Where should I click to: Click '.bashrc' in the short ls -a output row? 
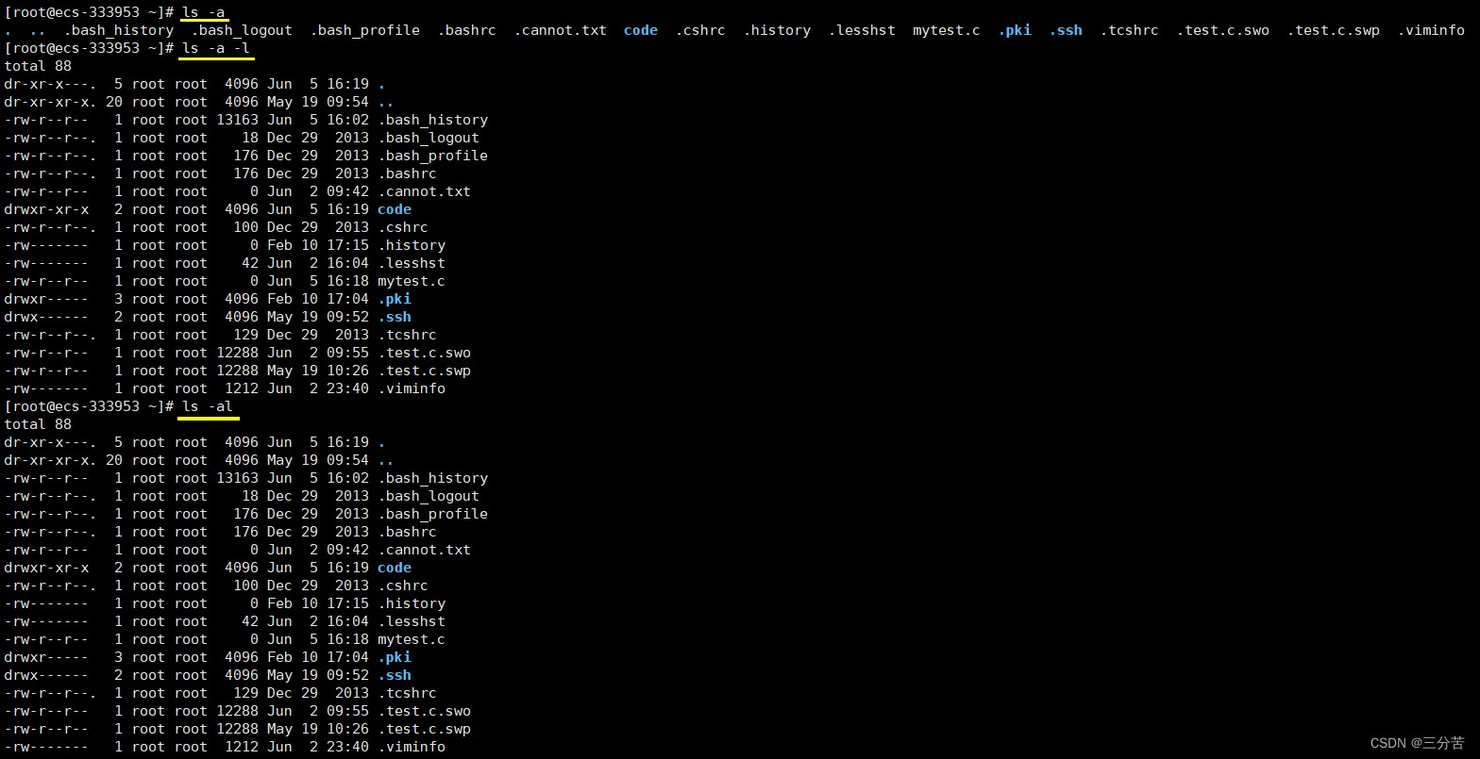[467, 30]
